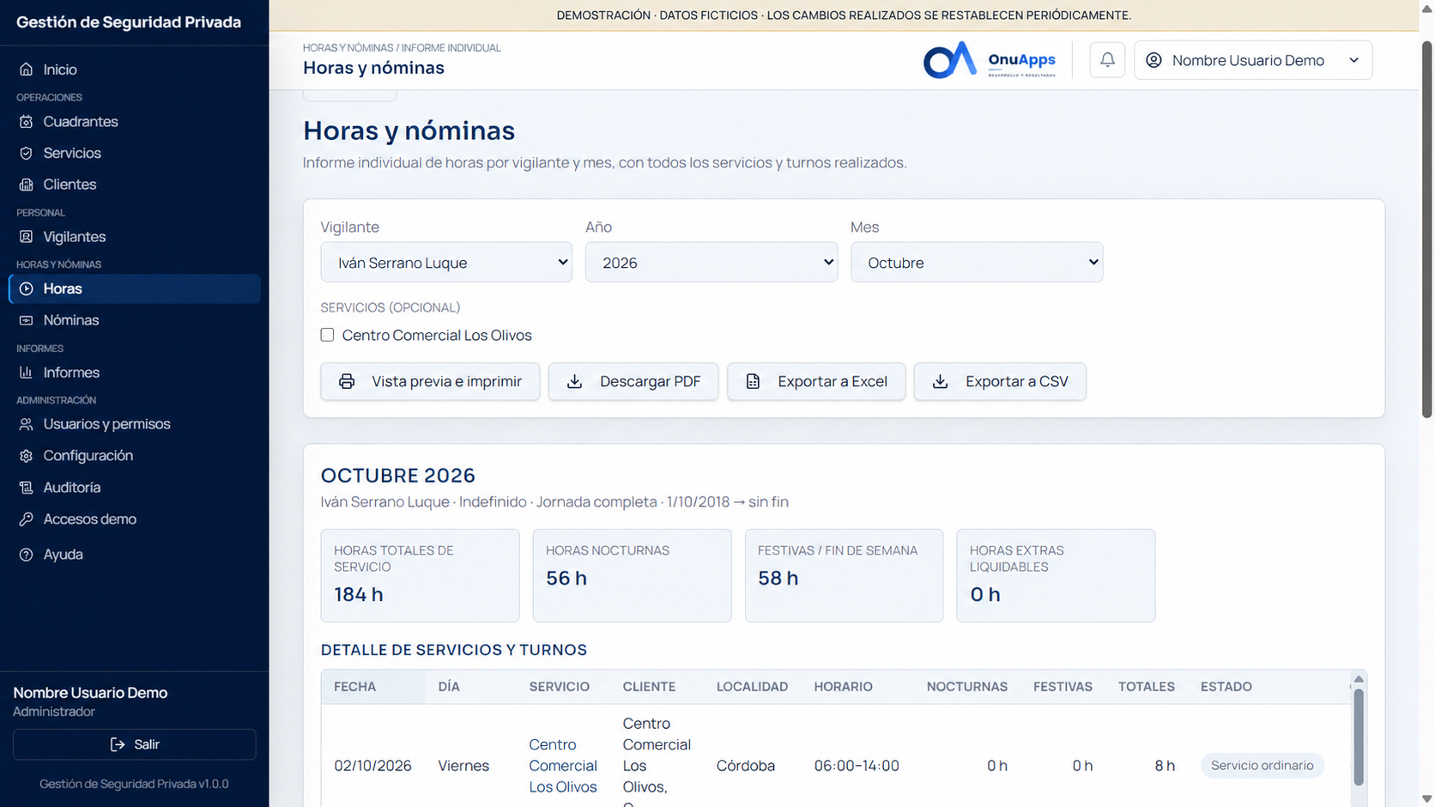This screenshot has height=807, width=1435.
Task: Click the FECHA column header
Action: point(355,687)
